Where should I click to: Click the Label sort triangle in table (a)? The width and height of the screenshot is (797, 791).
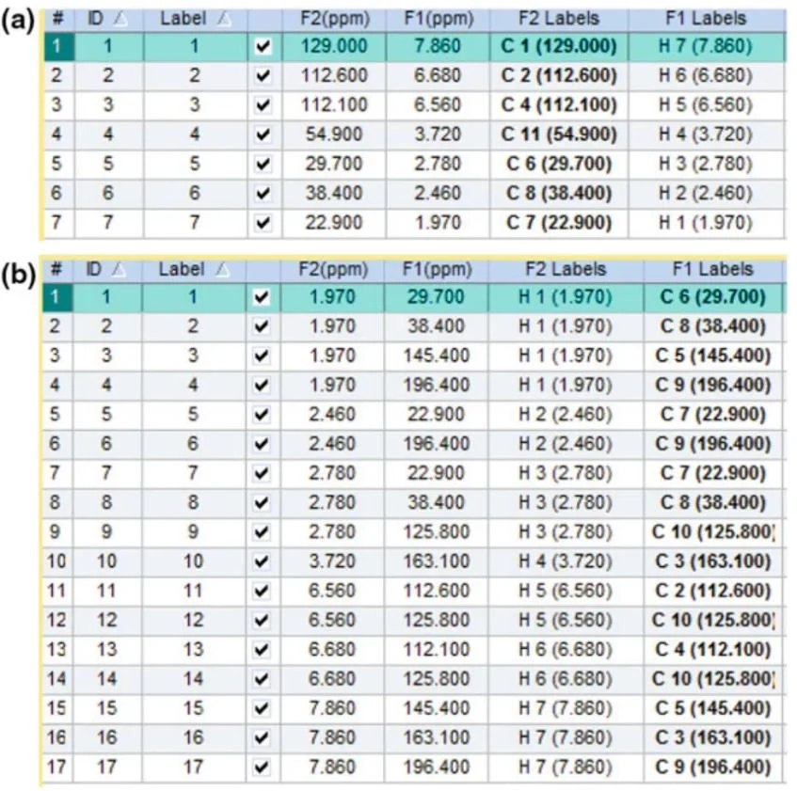tap(224, 19)
